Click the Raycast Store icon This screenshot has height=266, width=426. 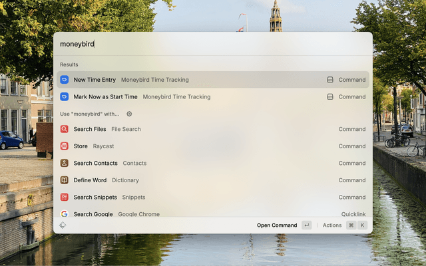pos(64,146)
